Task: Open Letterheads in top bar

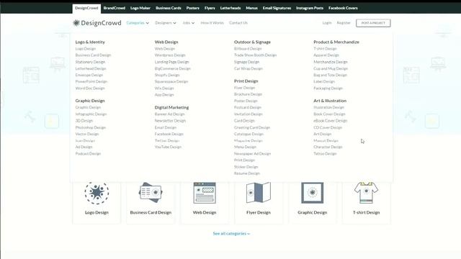Action: coord(230,8)
